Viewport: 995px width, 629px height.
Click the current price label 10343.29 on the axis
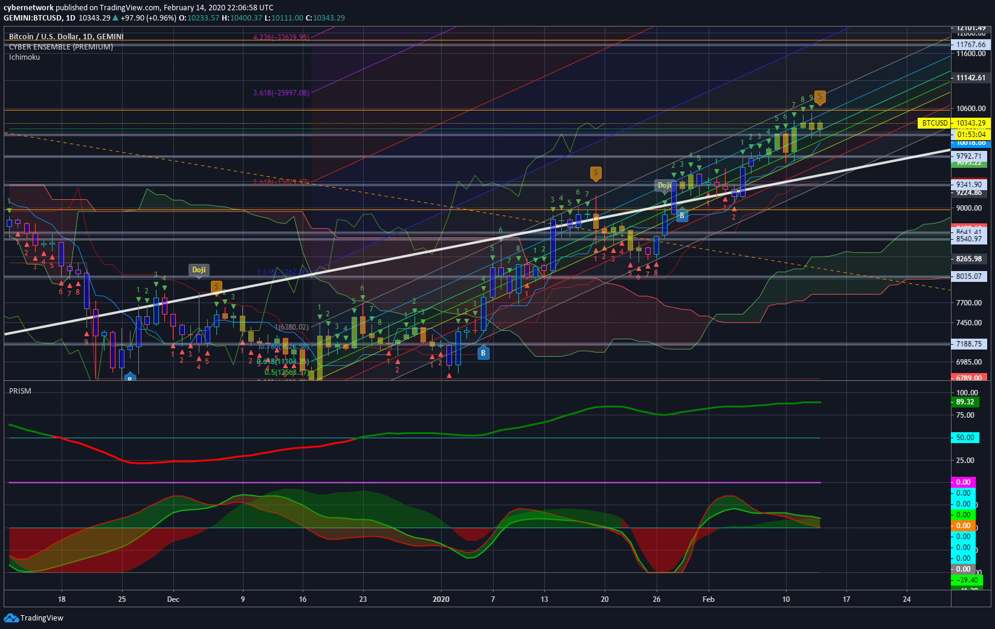[971, 123]
